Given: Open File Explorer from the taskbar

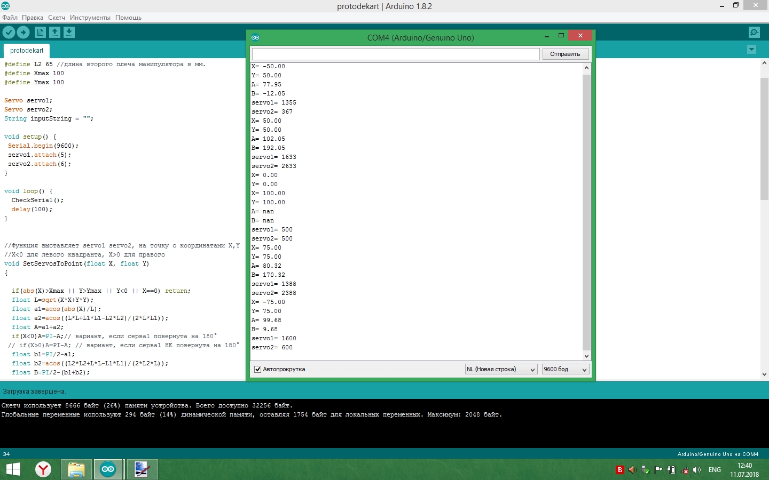Looking at the screenshot, I should [x=76, y=469].
